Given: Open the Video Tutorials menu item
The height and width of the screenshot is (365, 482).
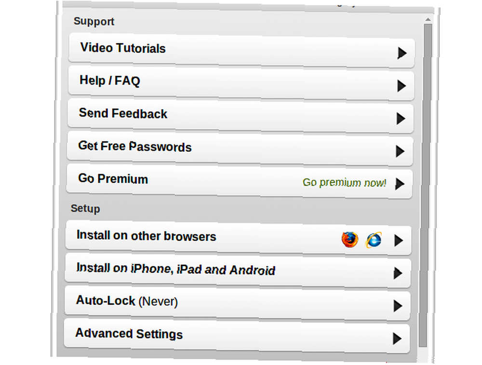Looking at the screenshot, I should (241, 51).
